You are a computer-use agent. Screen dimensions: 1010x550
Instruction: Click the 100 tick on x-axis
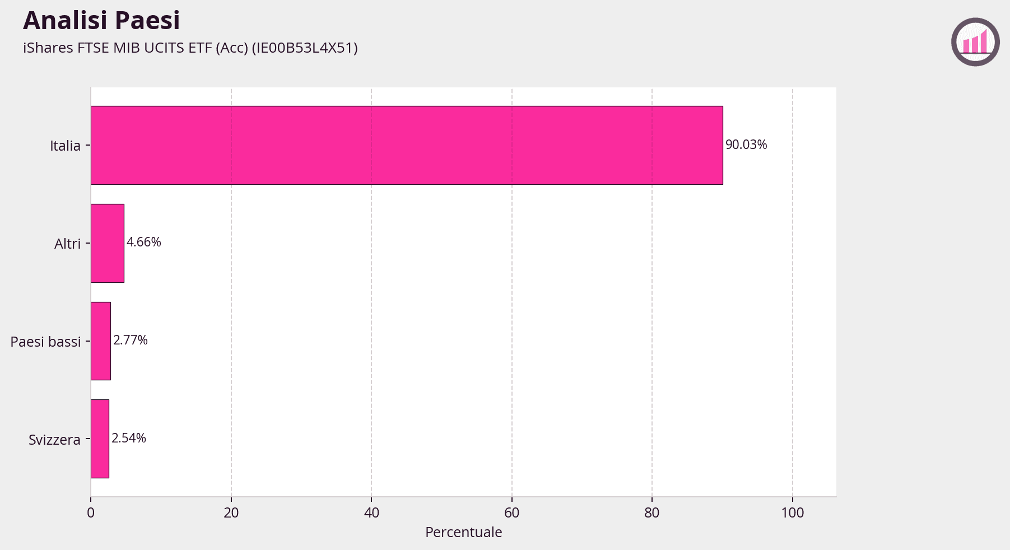pyautogui.click(x=792, y=512)
